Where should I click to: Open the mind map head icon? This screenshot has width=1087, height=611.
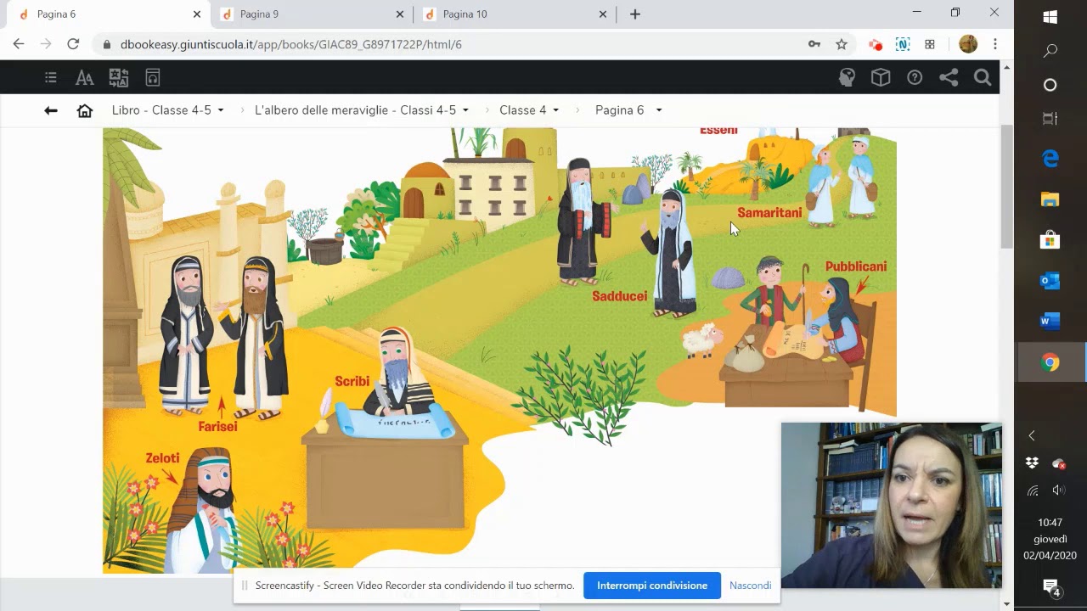pyautogui.click(x=847, y=78)
